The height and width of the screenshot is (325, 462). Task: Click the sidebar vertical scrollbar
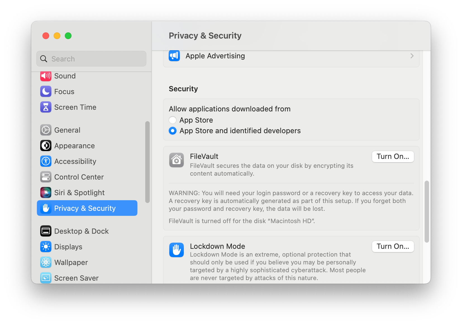click(x=147, y=162)
